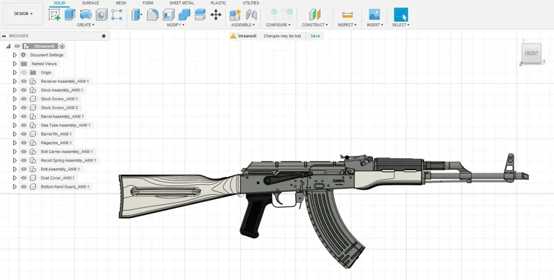Viewport: 554px width, 280px height.
Task: Select the Press Pull tool
Action: 137,14
